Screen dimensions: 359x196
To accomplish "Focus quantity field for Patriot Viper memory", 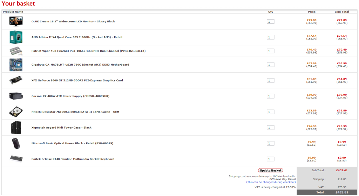I will (x=270, y=51).
